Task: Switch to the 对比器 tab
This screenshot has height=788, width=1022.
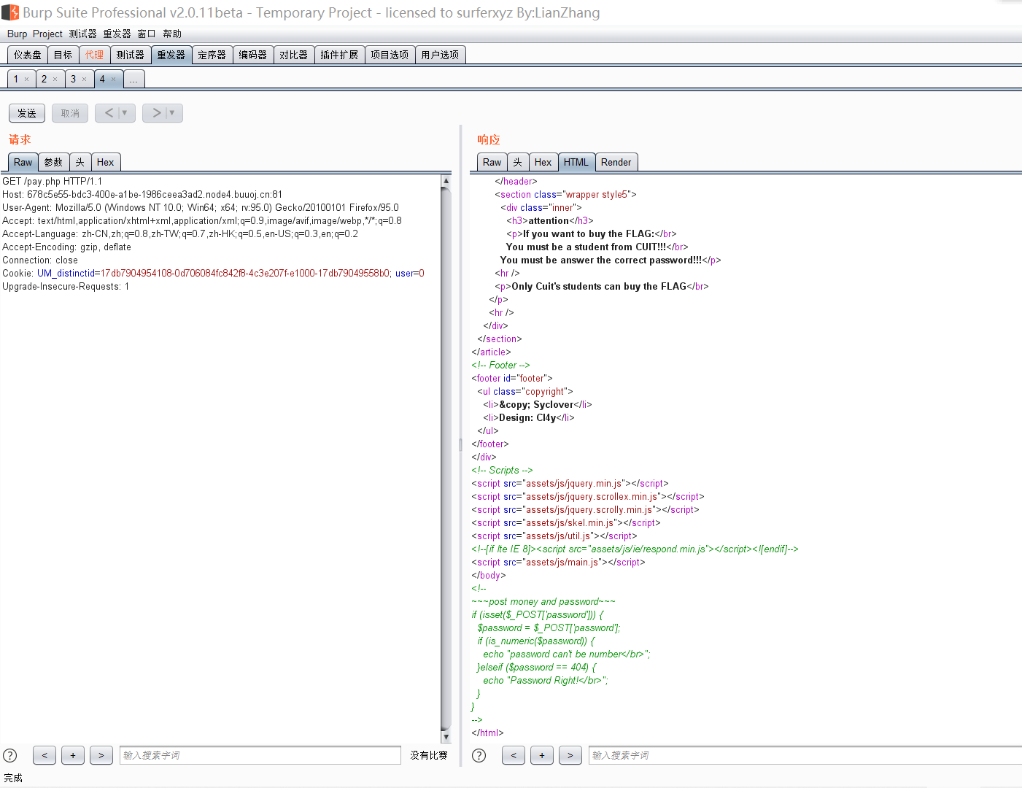Action: click(x=294, y=55)
